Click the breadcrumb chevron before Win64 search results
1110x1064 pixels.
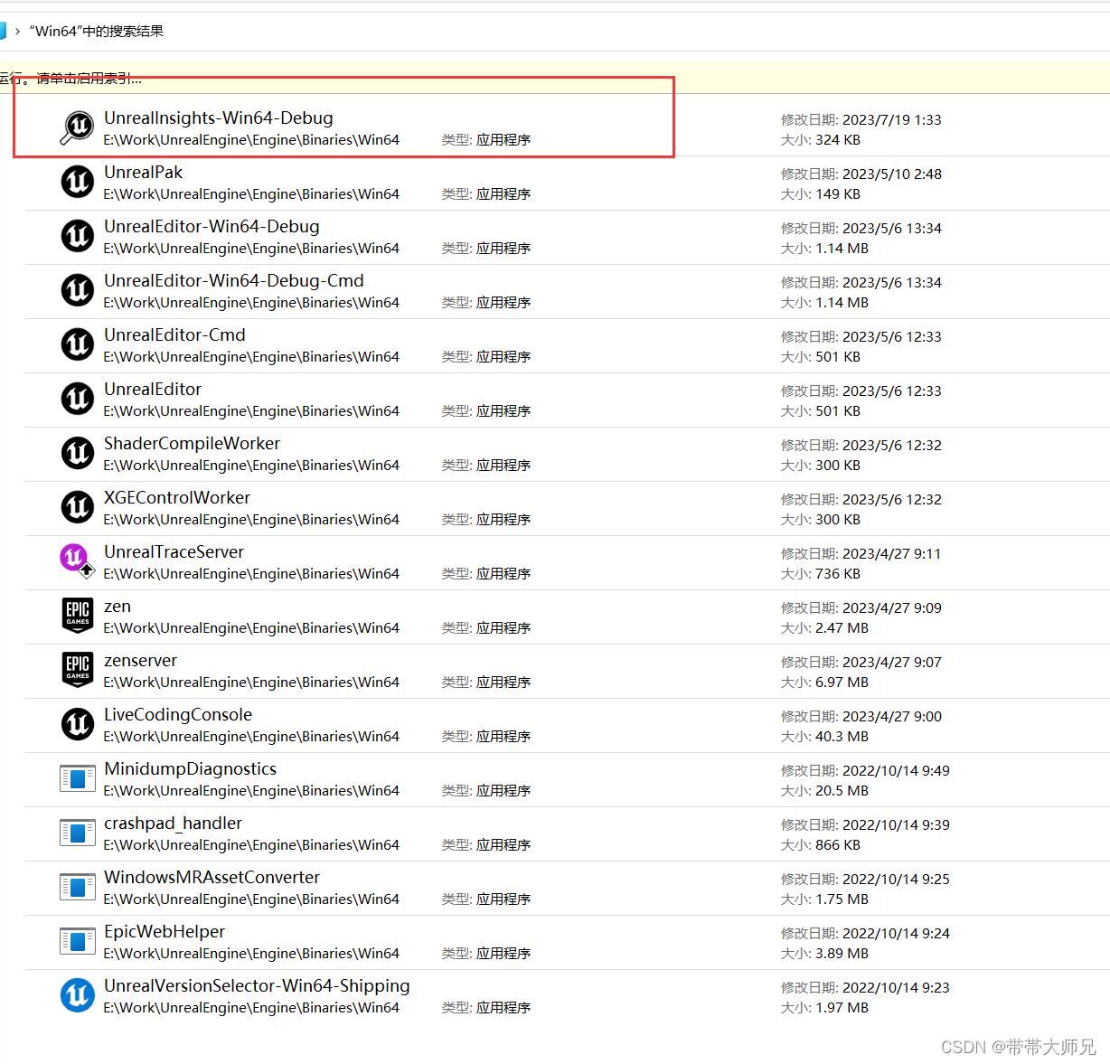tap(17, 31)
